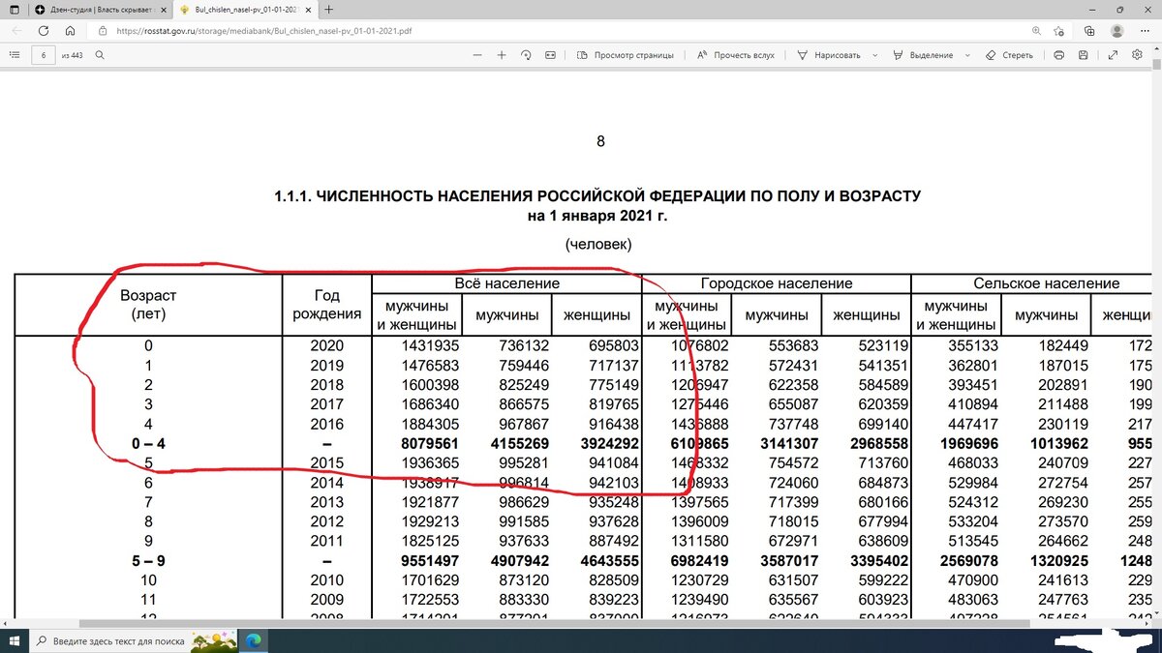Click the browser profile avatar
Image resolution: width=1162 pixels, height=653 pixels.
[1116, 31]
